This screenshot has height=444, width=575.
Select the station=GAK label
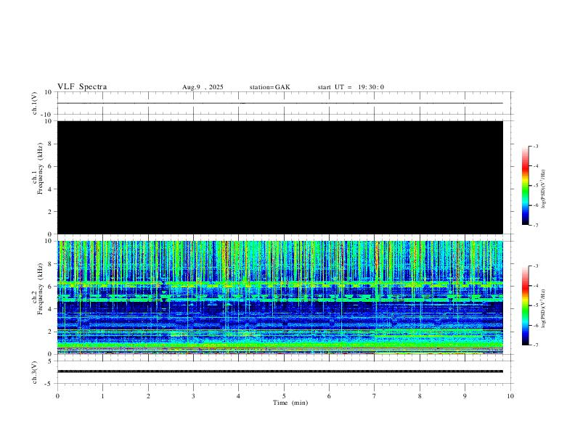click(x=269, y=87)
